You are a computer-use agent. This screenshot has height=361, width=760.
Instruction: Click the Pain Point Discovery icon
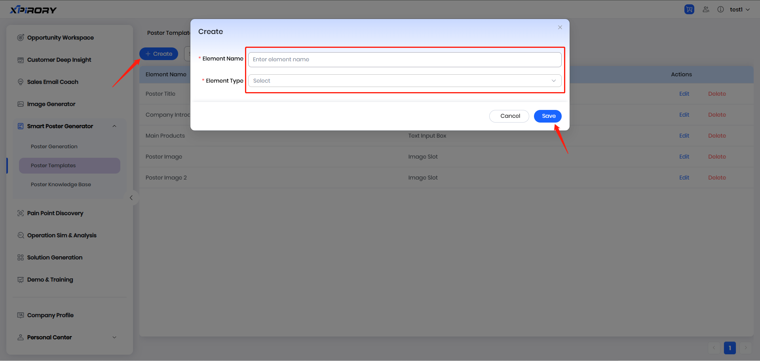21,213
